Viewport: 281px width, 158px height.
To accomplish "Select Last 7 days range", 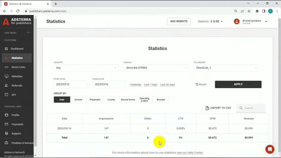I will pyautogui.click(x=151, y=85).
